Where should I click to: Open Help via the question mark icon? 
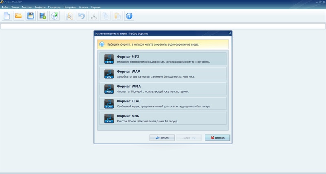pyautogui.click(x=129, y=16)
